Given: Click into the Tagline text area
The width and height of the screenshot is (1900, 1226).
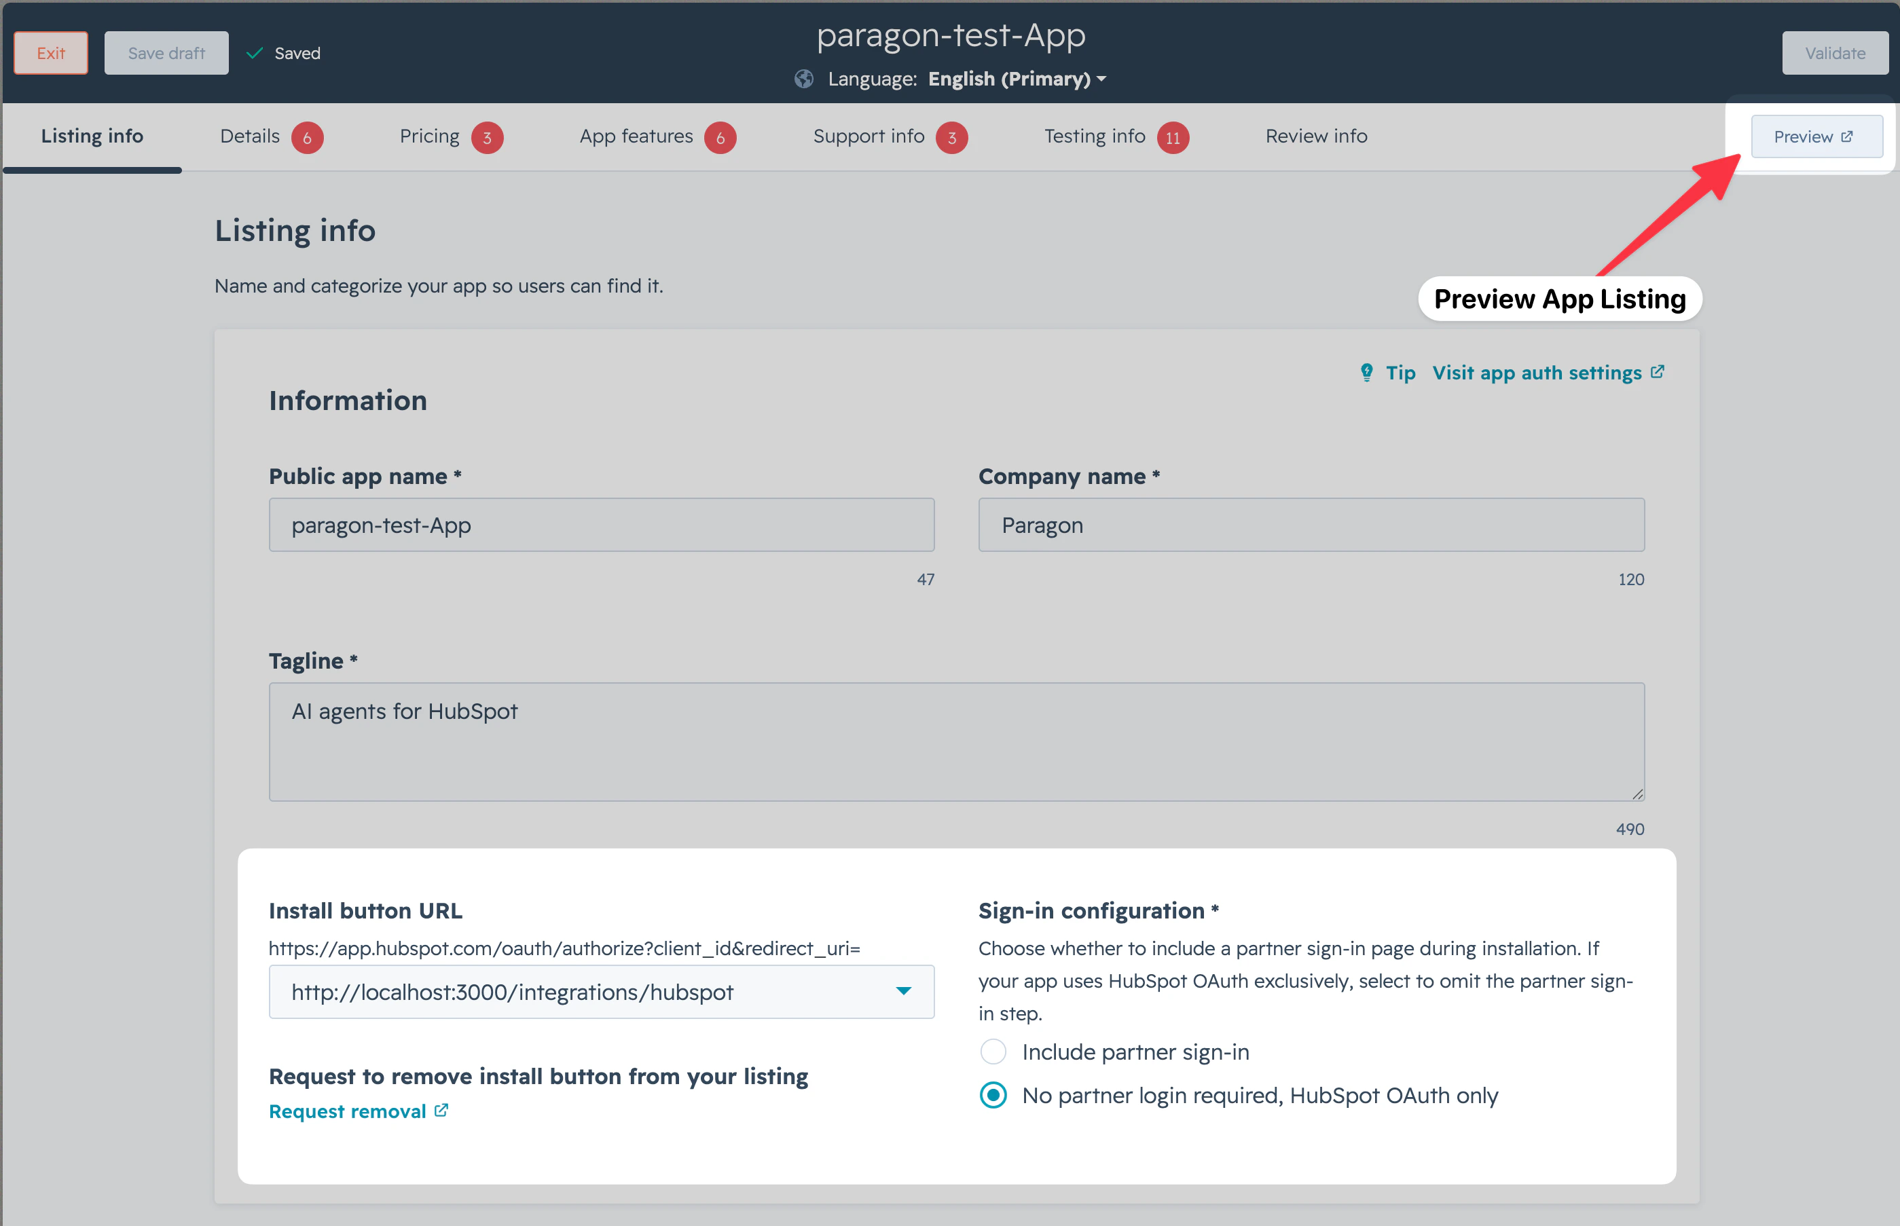Looking at the screenshot, I should coord(957,741).
